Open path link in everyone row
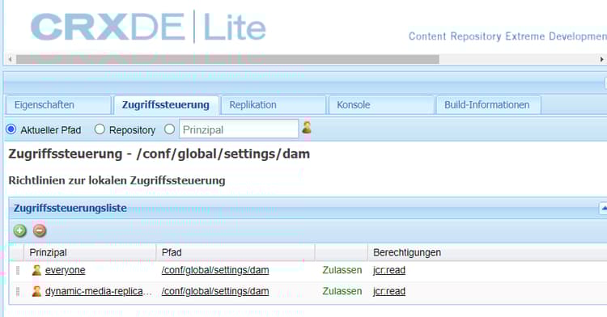The image size is (607, 317). pyautogui.click(x=215, y=270)
